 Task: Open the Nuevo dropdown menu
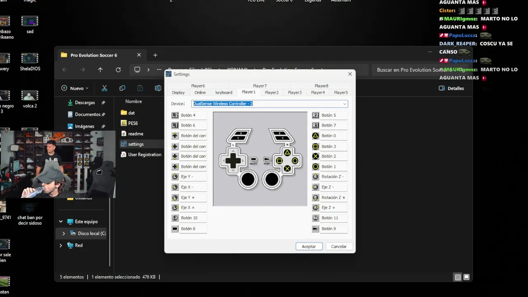tap(75, 88)
